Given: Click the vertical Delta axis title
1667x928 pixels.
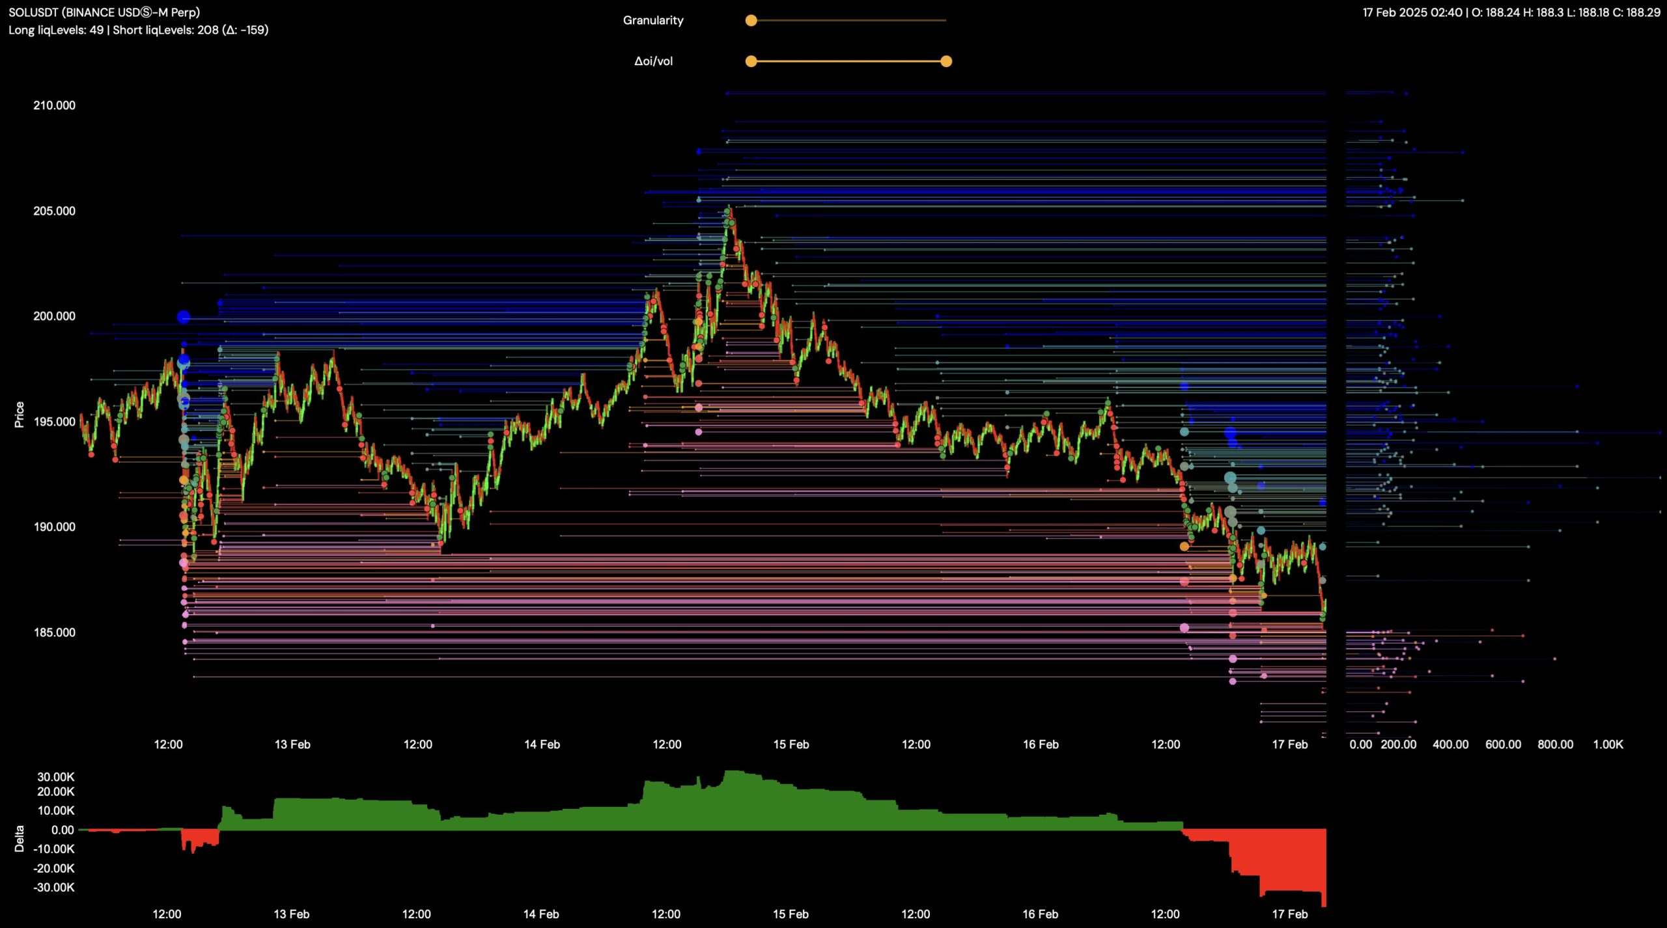Looking at the screenshot, I should click(20, 839).
